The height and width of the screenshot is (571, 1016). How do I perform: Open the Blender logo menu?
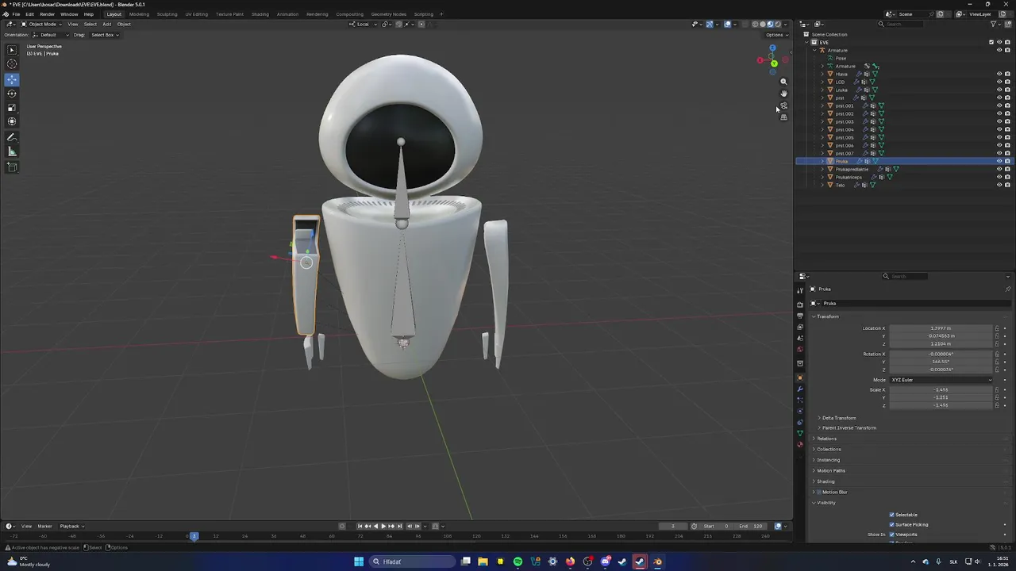[x=6, y=14]
